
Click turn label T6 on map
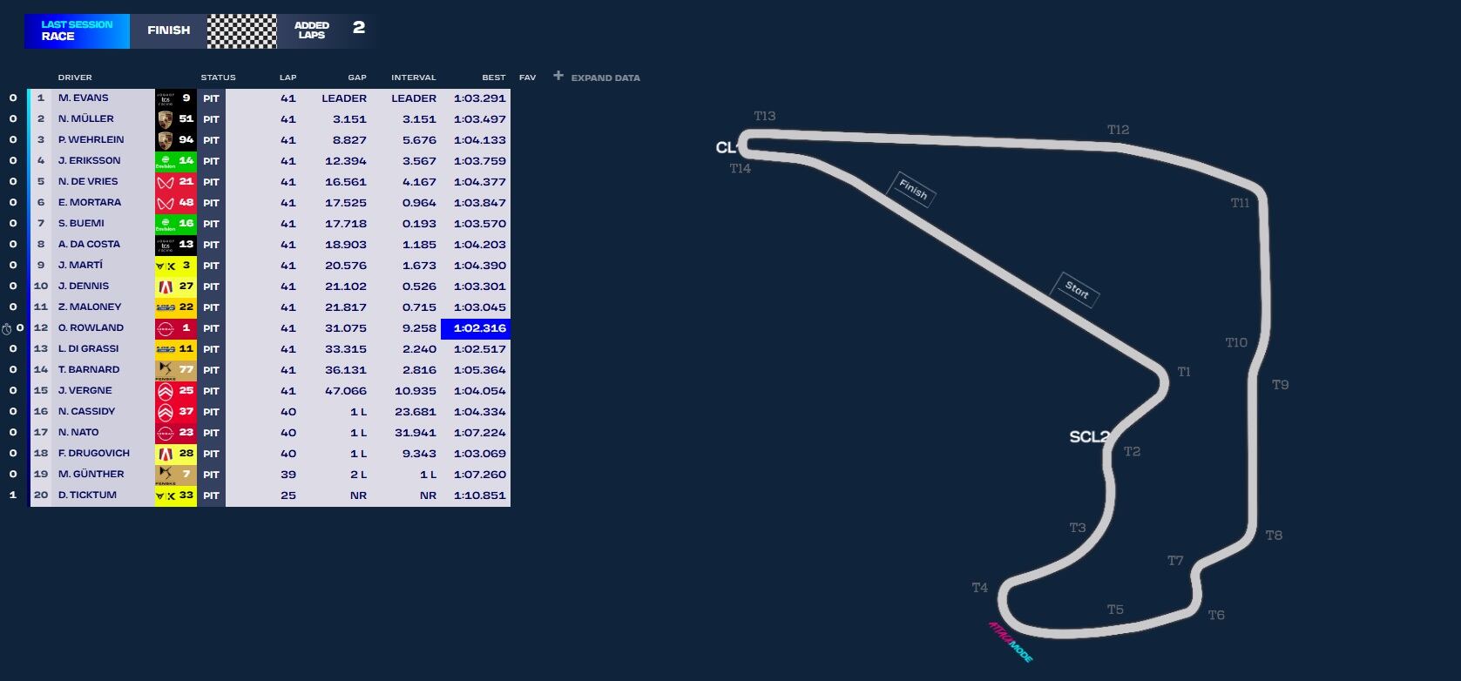coord(1216,616)
